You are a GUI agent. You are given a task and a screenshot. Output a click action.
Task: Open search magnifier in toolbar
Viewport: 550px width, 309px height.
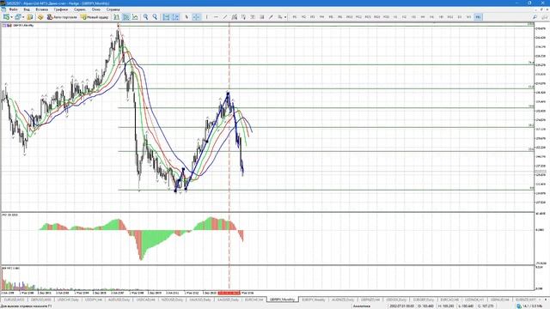[535, 17]
